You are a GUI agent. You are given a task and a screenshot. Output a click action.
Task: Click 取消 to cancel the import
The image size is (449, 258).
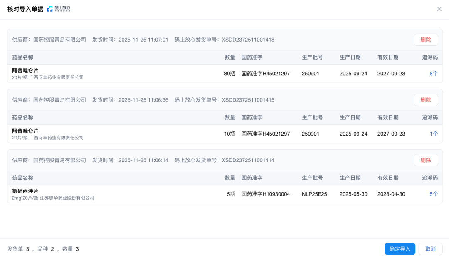click(x=430, y=249)
